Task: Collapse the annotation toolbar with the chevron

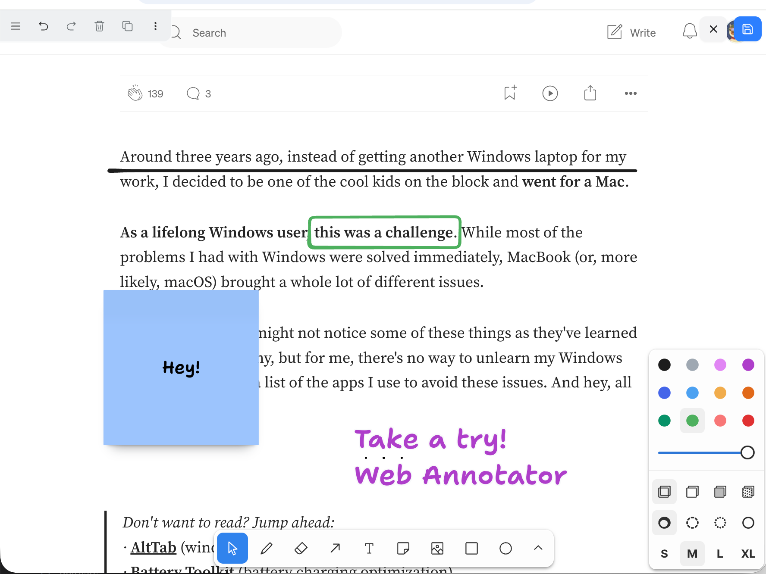Action: click(x=537, y=548)
